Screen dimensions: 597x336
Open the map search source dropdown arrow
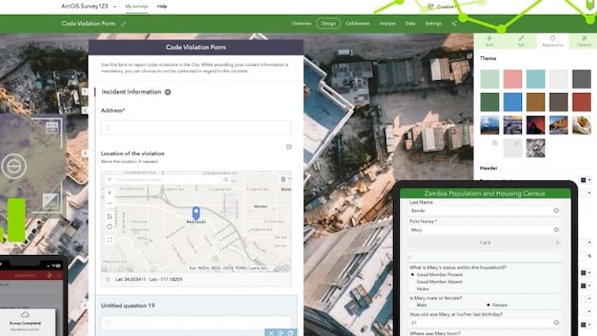[x=109, y=180]
